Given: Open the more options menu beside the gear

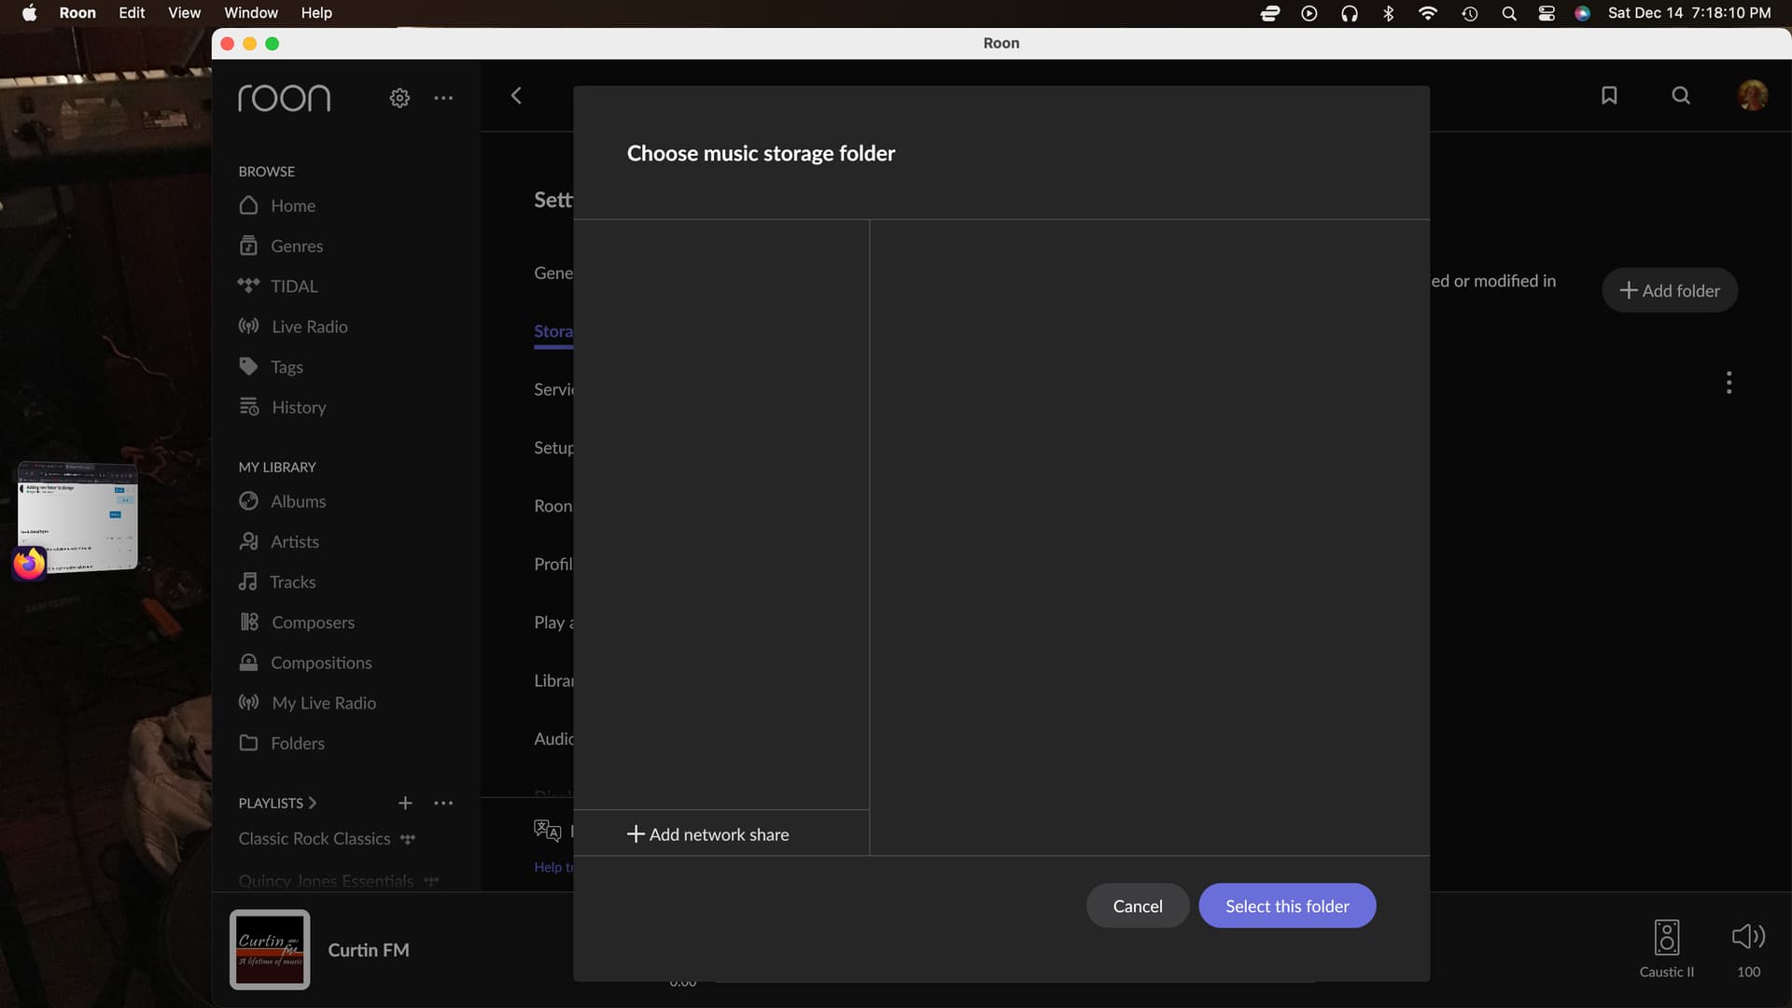Looking at the screenshot, I should pyautogui.click(x=443, y=97).
